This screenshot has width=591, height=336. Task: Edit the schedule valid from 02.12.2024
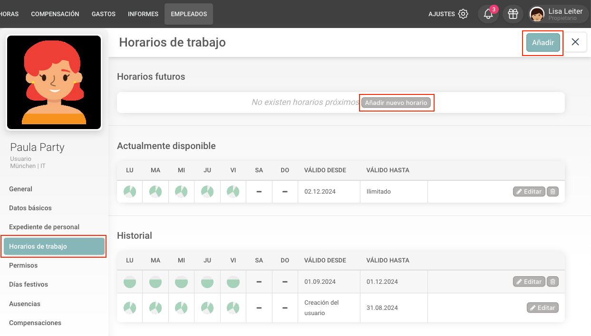pyautogui.click(x=529, y=192)
